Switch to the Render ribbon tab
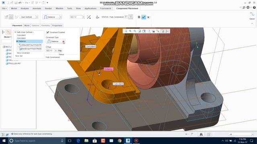This screenshot has width=257, height=144. 48,8
